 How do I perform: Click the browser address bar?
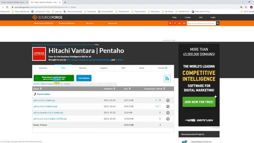click(x=125, y=7)
